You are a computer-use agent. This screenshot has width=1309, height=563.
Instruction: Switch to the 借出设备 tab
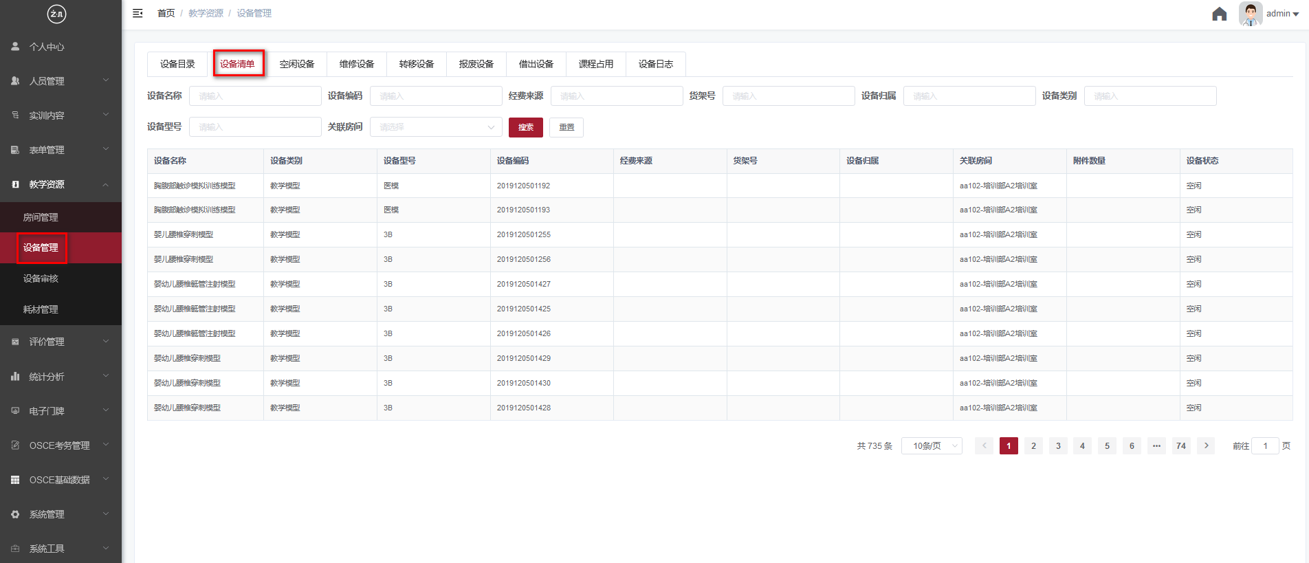coord(536,64)
